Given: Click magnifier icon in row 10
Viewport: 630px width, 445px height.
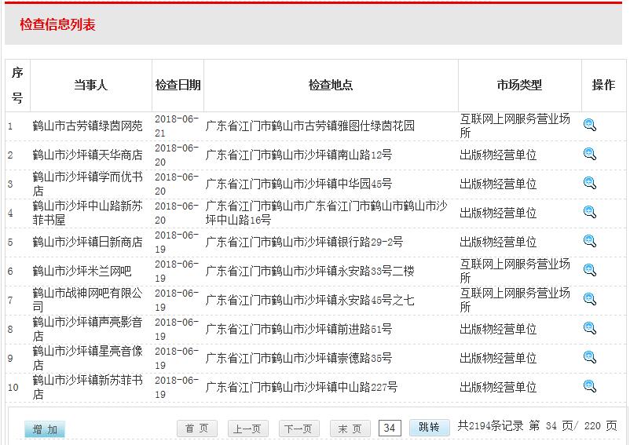Looking at the screenshot, I should [590, 386].
